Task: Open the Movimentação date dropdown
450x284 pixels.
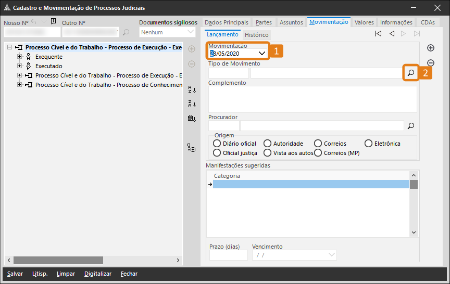Action: 262,53
